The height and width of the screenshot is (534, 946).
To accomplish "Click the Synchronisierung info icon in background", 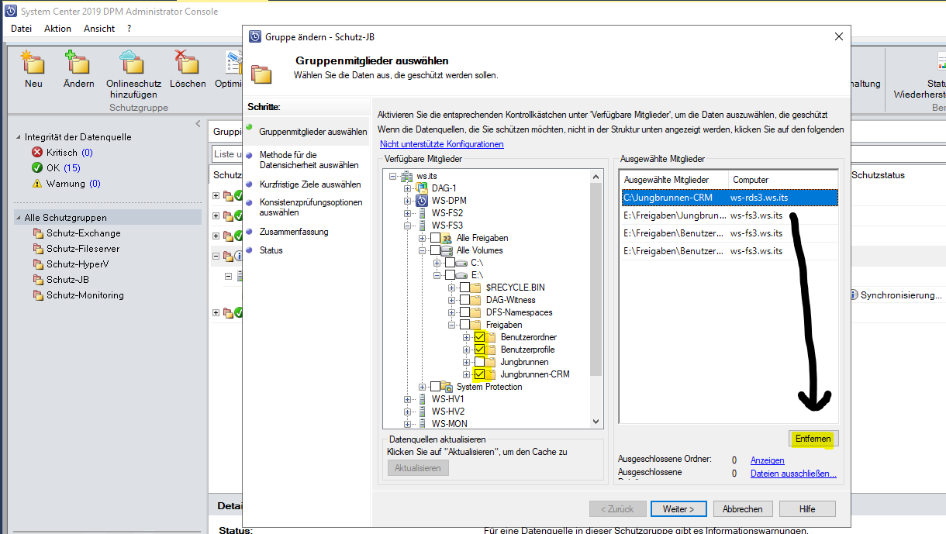I will (x=854, y=295).
